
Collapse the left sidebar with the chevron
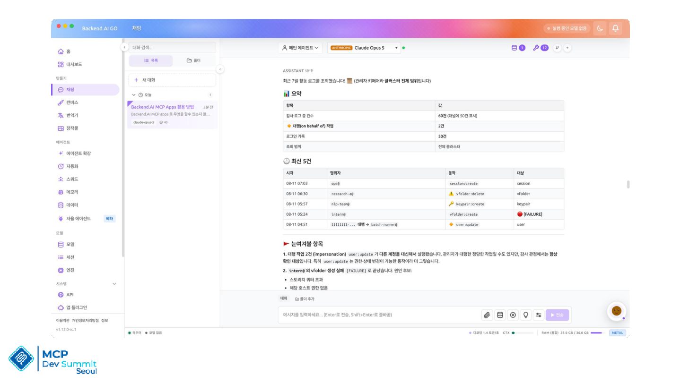coord(124,47)
